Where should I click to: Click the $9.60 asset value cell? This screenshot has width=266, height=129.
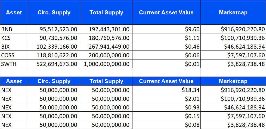(x=166, y=29)
